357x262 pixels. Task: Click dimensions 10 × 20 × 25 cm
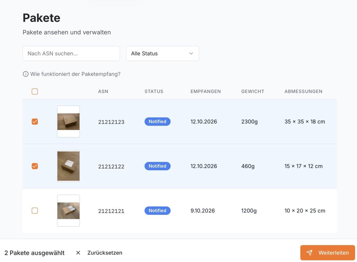pos(305,211)
